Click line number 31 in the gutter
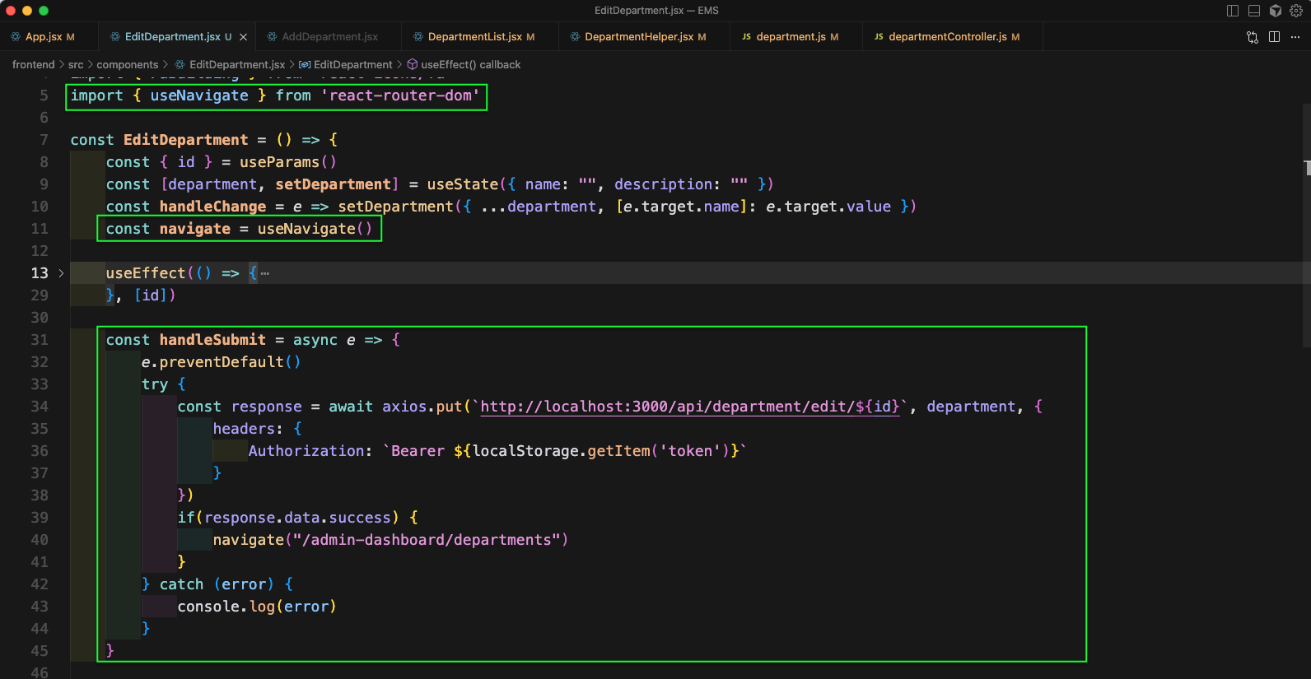Viewport: 1311px width, 679px height. [40, 340]
